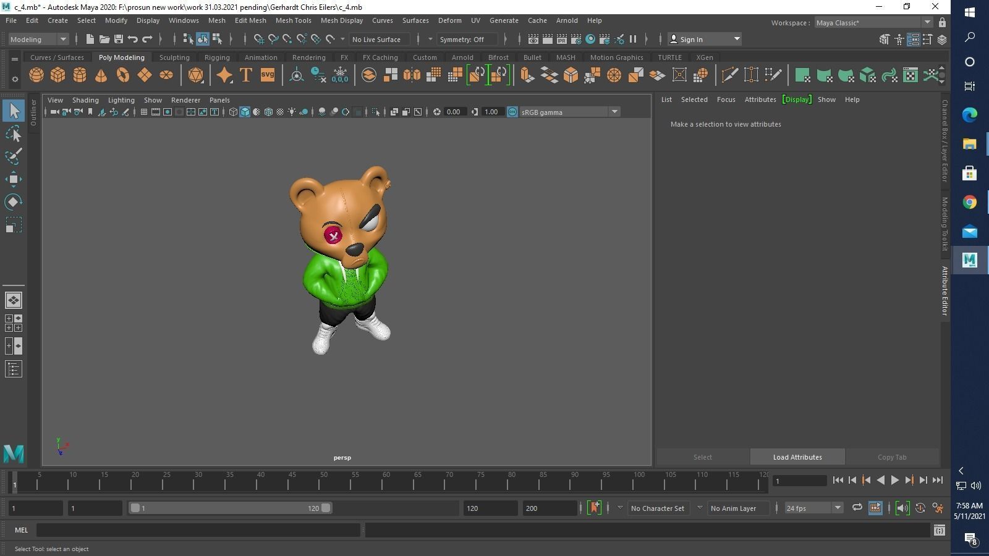The height and width of the screenshot is (556, 989).
Task: Open the Workspace Maya Classic dropdown
Action: 873,23
